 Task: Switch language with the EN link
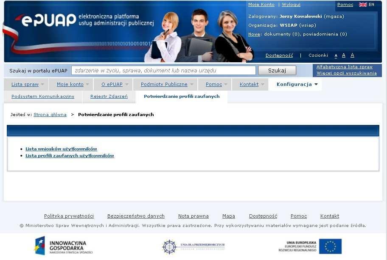click(x=371, y=5)
